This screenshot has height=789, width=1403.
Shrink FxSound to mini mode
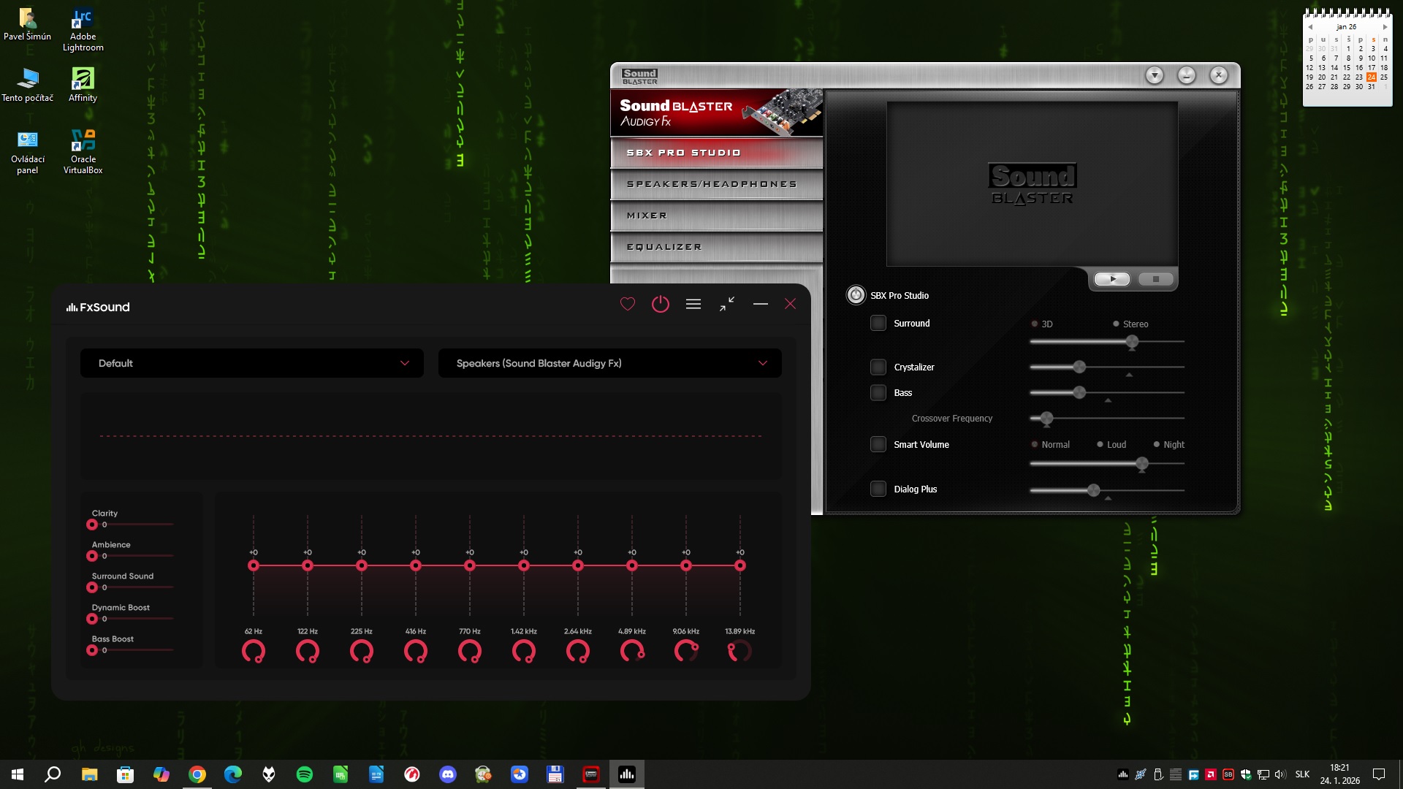point(727,304)
